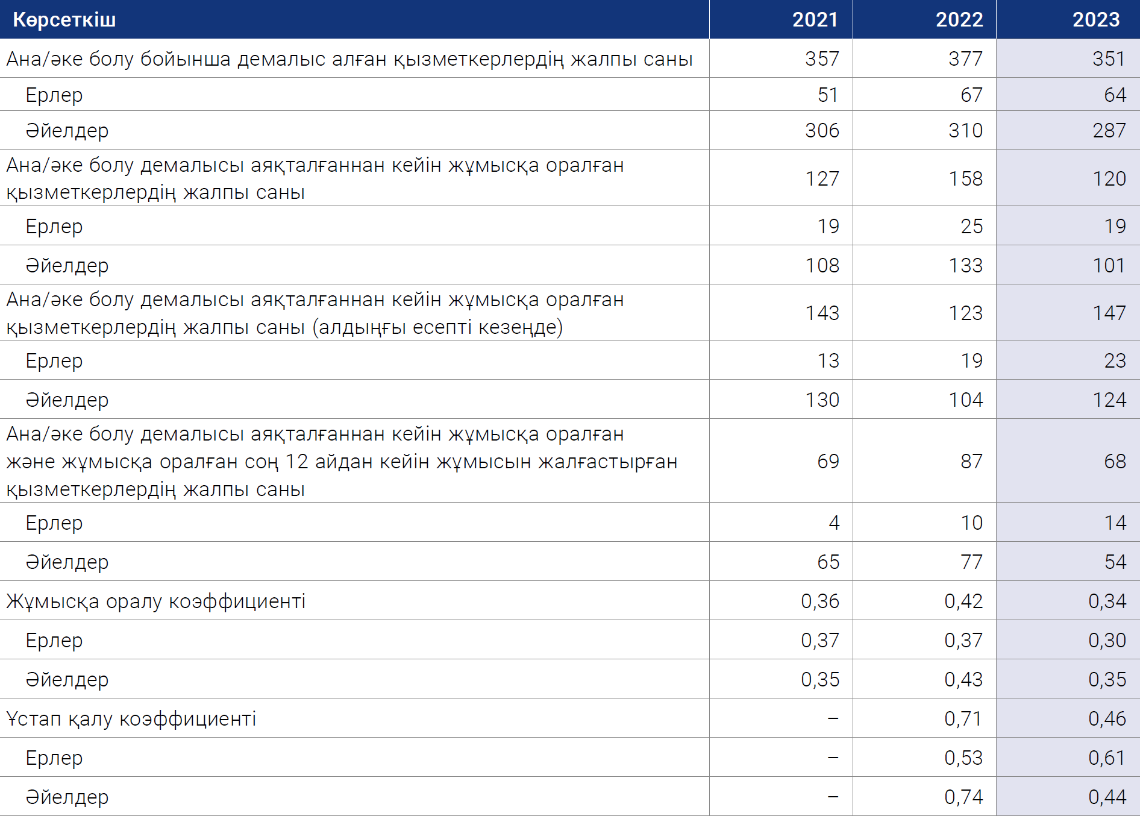Click the value 120
1140x816 pixels.
coord(1109,179)
